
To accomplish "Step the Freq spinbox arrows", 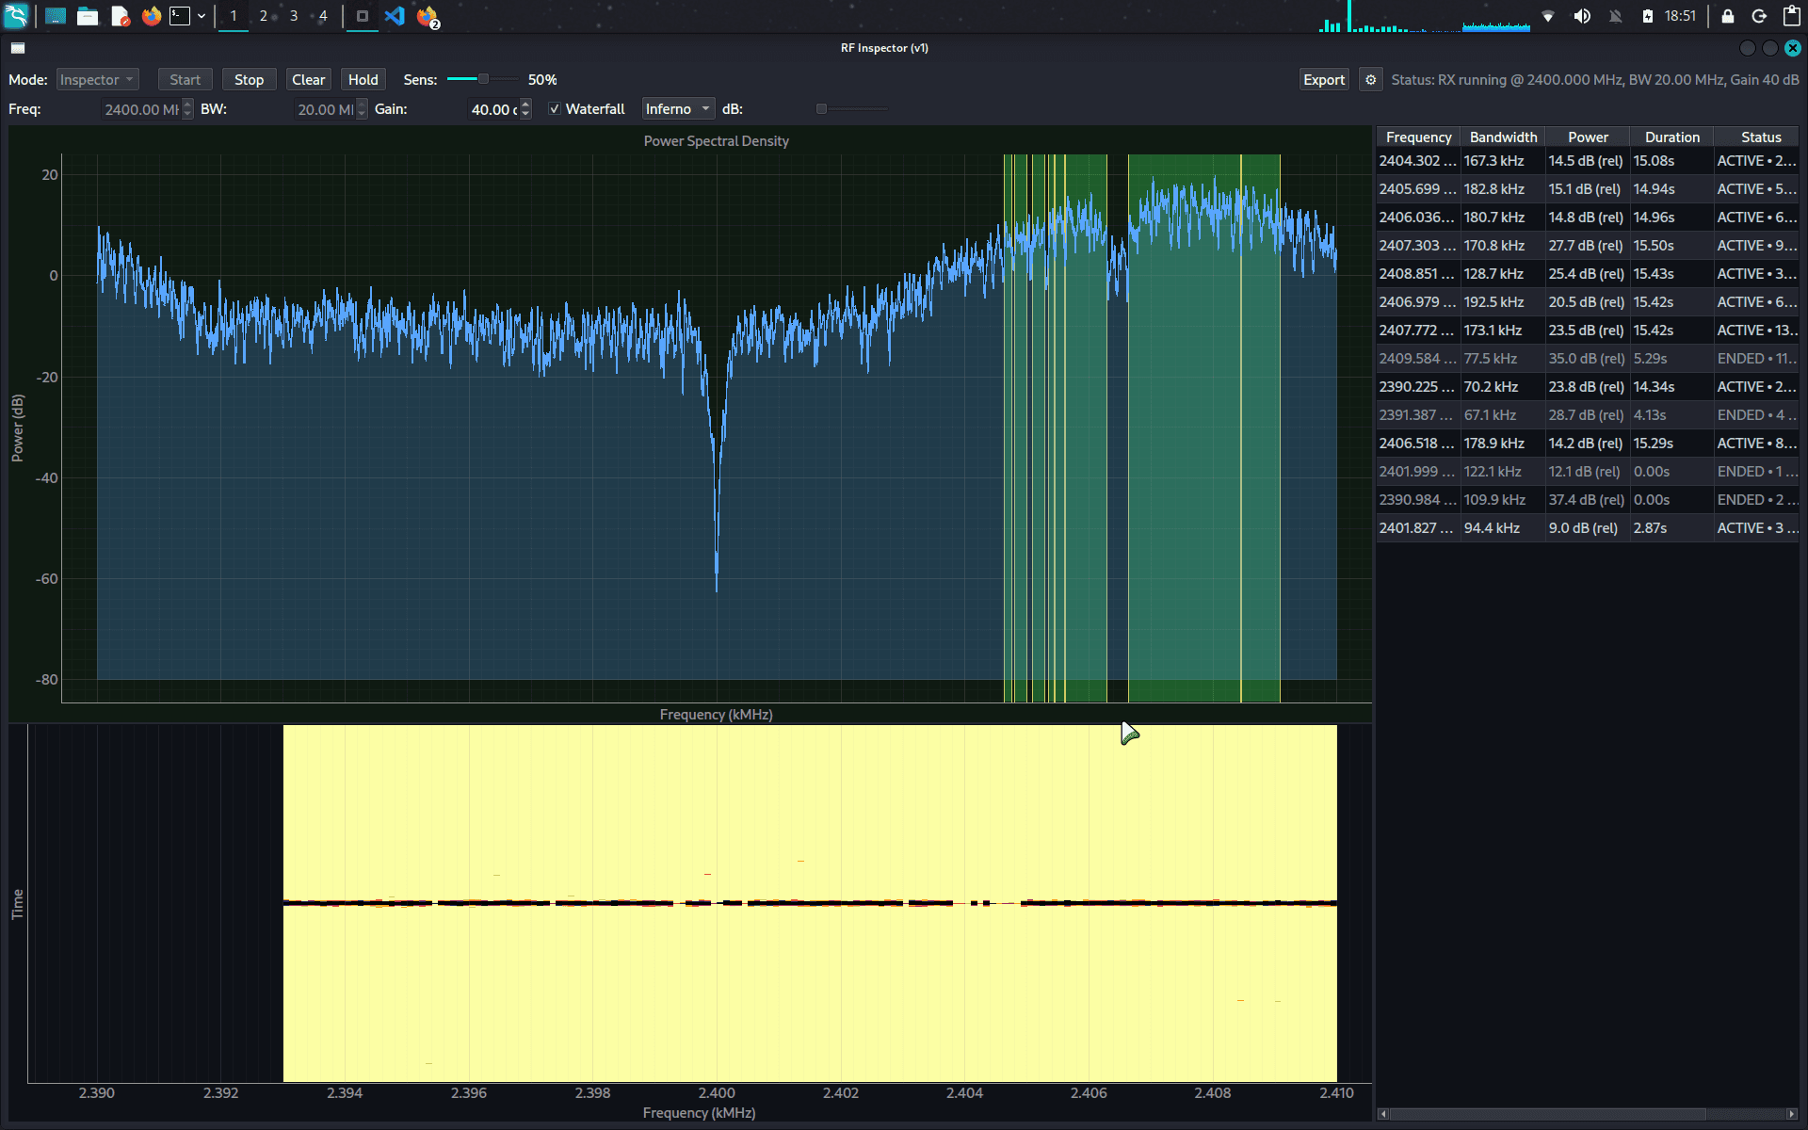I will coord(187,109).
